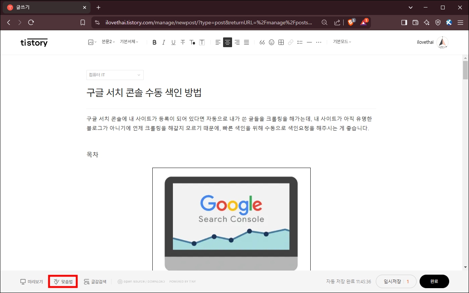Image resolution: width=469 pixels, height=293 pixels.
Task: Click the 자동 저장 완료 status text
Action: tap(348, 281)
